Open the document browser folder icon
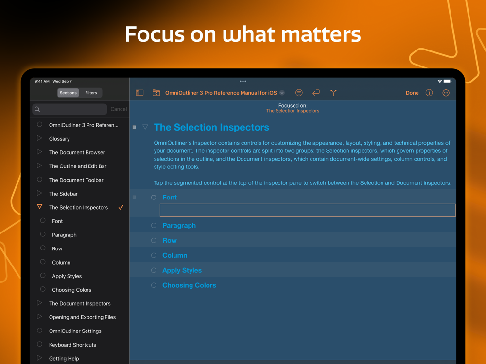The image size is (486, 364). tap(156, 93)
